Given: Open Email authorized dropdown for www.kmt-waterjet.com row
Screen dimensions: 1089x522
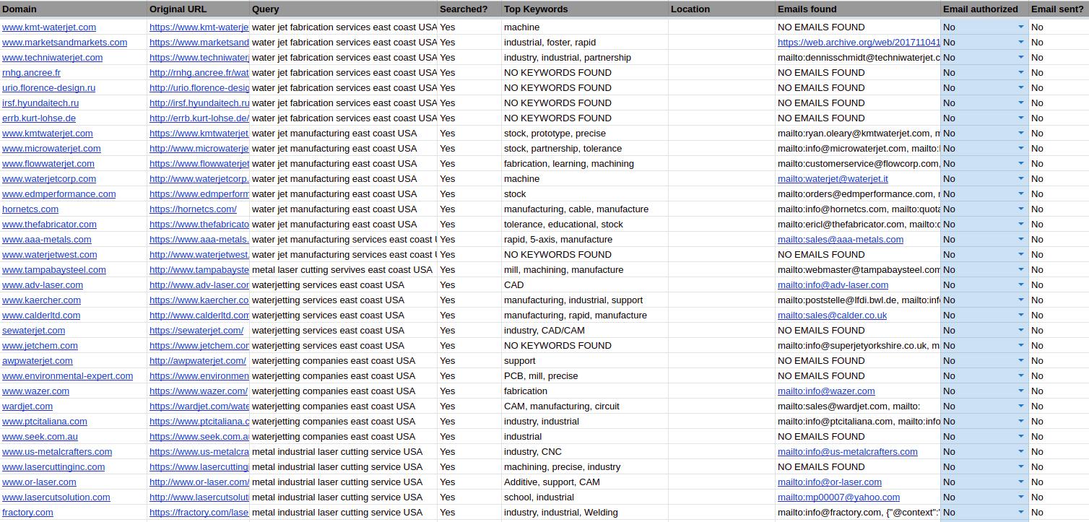Looking at the screenshot, I should 1021,27.
